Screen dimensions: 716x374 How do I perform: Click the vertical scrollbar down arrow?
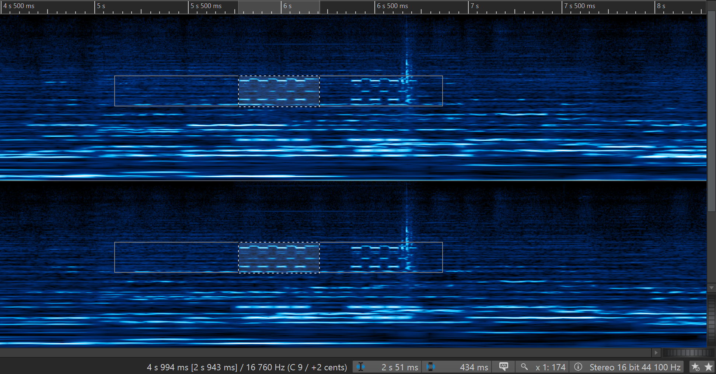point(711,288)
